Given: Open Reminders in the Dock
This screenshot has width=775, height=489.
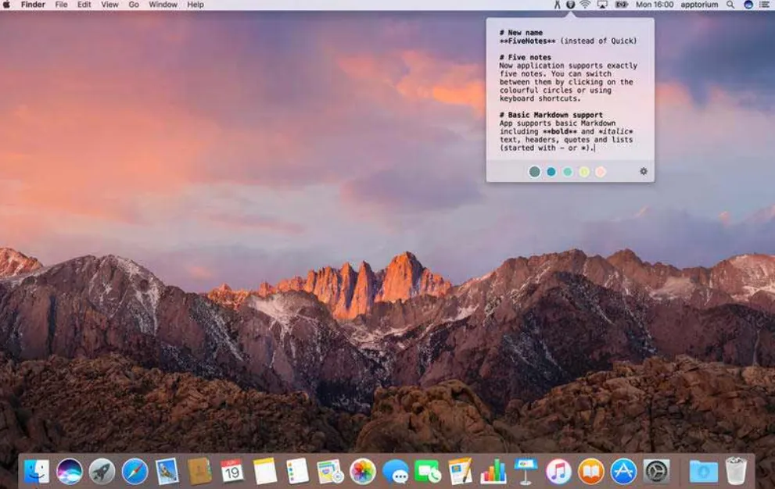Looking at the screenshot, I should [x=297, y=471].
